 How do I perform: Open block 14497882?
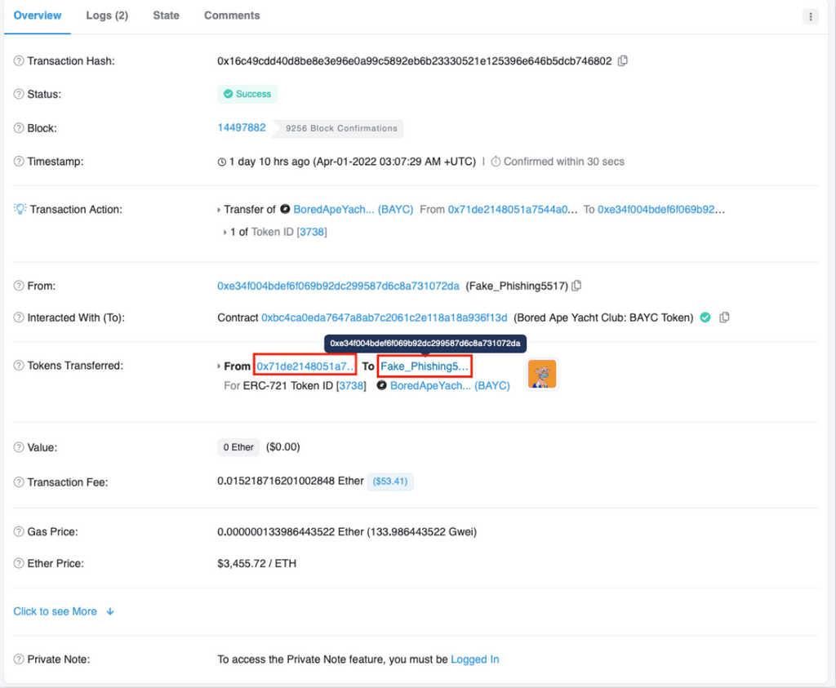point(242,128)
